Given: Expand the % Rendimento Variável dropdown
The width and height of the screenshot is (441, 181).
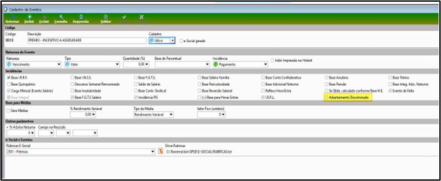Looking at the screenshot, I should (94, 114).
